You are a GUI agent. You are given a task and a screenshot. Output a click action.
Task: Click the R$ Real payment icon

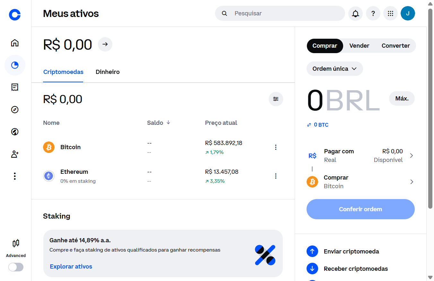(x=312, y=156)
